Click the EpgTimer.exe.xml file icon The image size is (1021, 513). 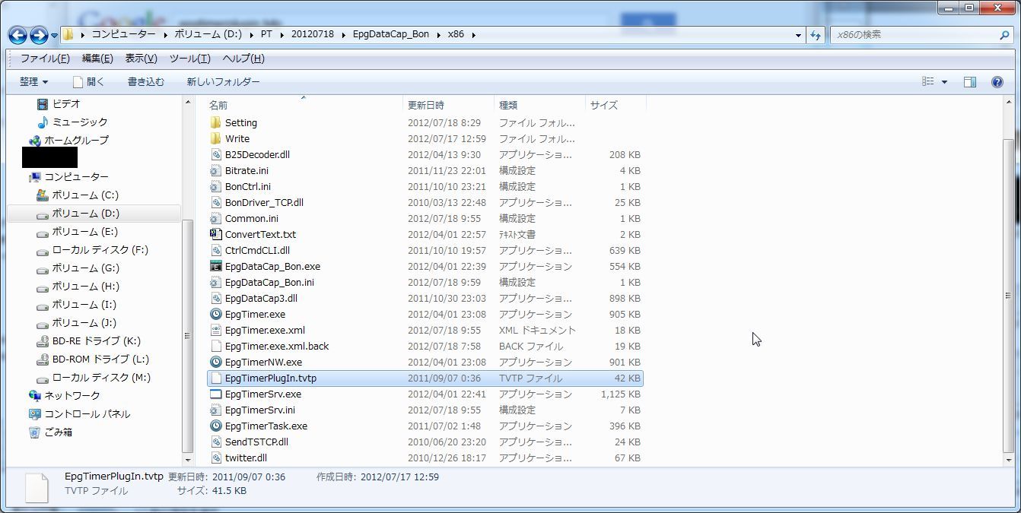[x=216, y=330]
